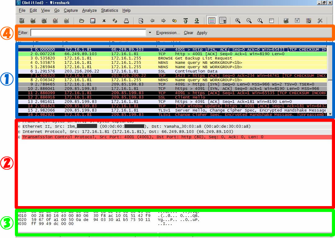Select the Ethernet II detail line text

pyautogui.click(x=136, y=126)
